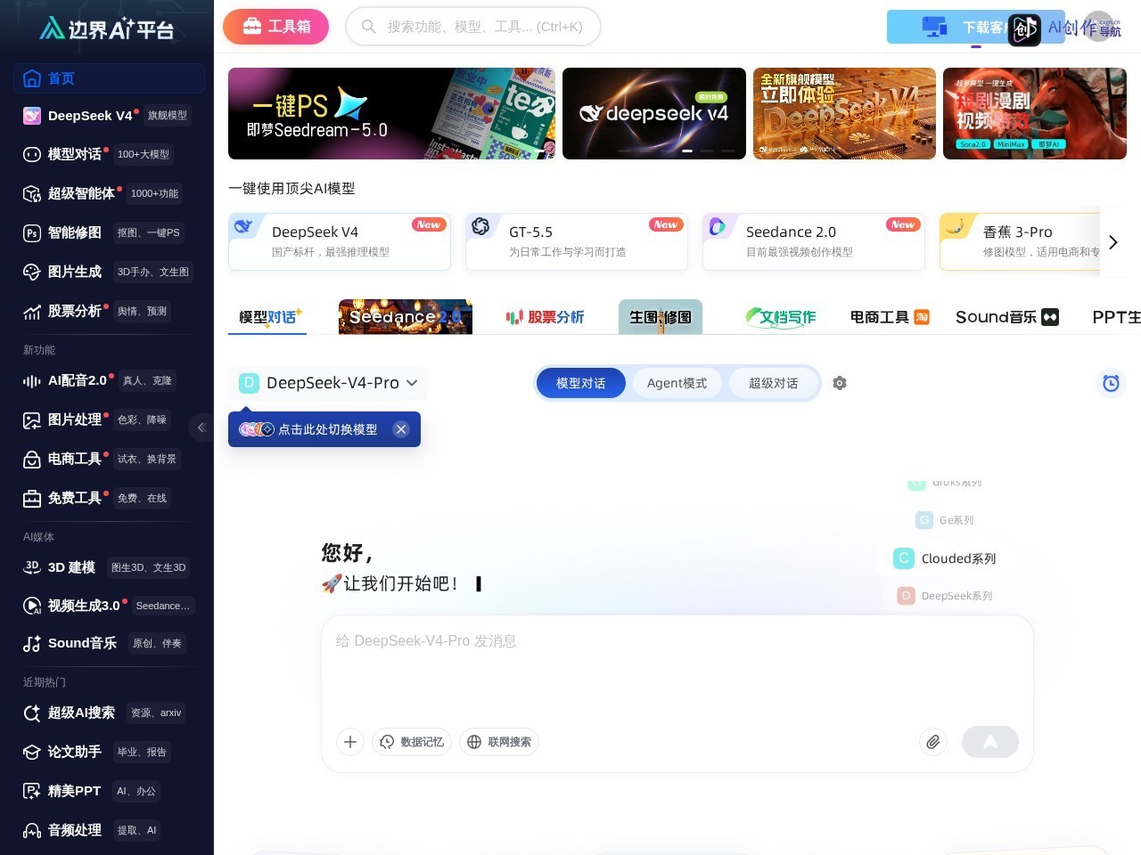
Task: Open 免费工具 sidebar entry
Action: [x=109, y=498]
